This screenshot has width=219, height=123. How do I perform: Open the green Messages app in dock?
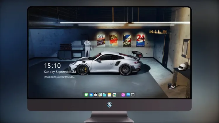86,95
